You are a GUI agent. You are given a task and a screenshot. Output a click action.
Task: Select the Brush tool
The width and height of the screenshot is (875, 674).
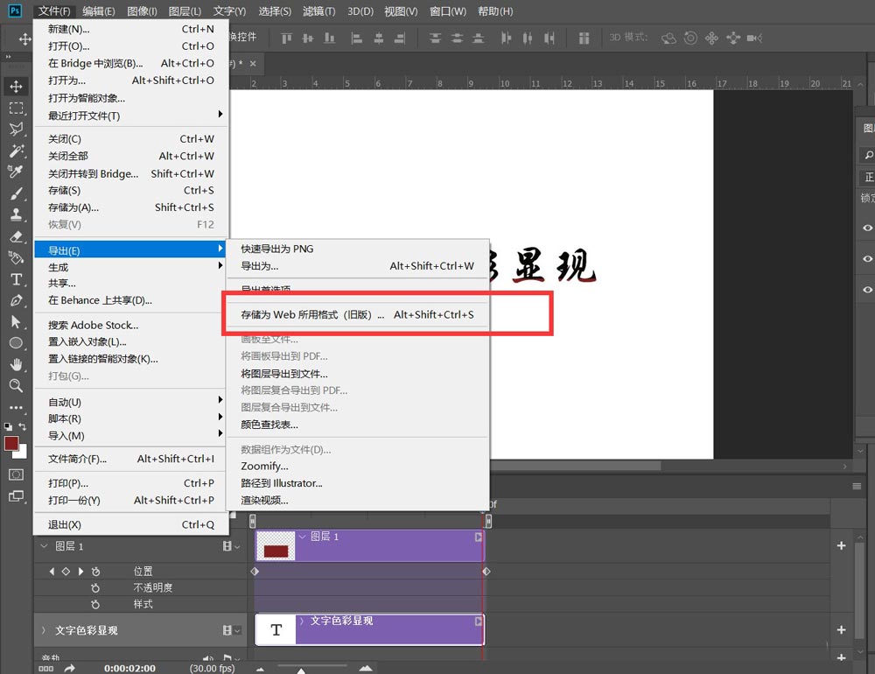[x=16, y=193]
